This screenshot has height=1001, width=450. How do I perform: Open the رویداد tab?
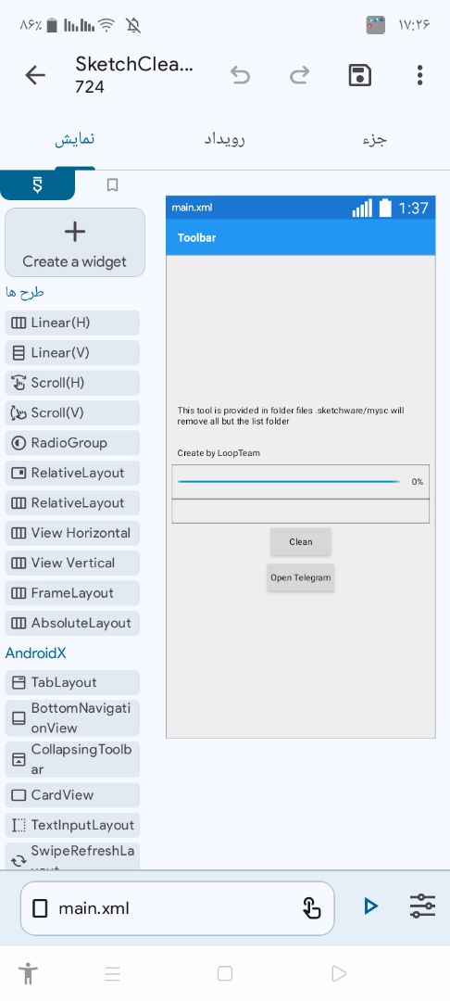coord(224,139)
